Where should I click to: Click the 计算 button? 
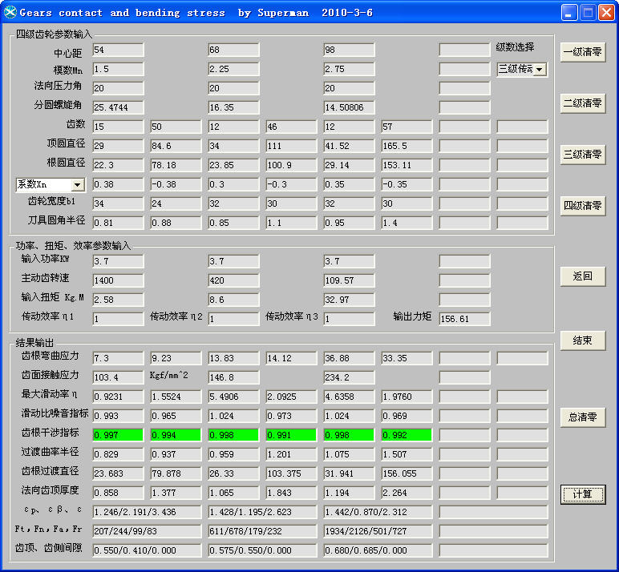pyautogui.click(x=583, y=494)
